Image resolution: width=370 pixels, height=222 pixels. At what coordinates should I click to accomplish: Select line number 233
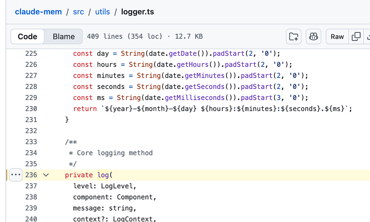(31, 142)
